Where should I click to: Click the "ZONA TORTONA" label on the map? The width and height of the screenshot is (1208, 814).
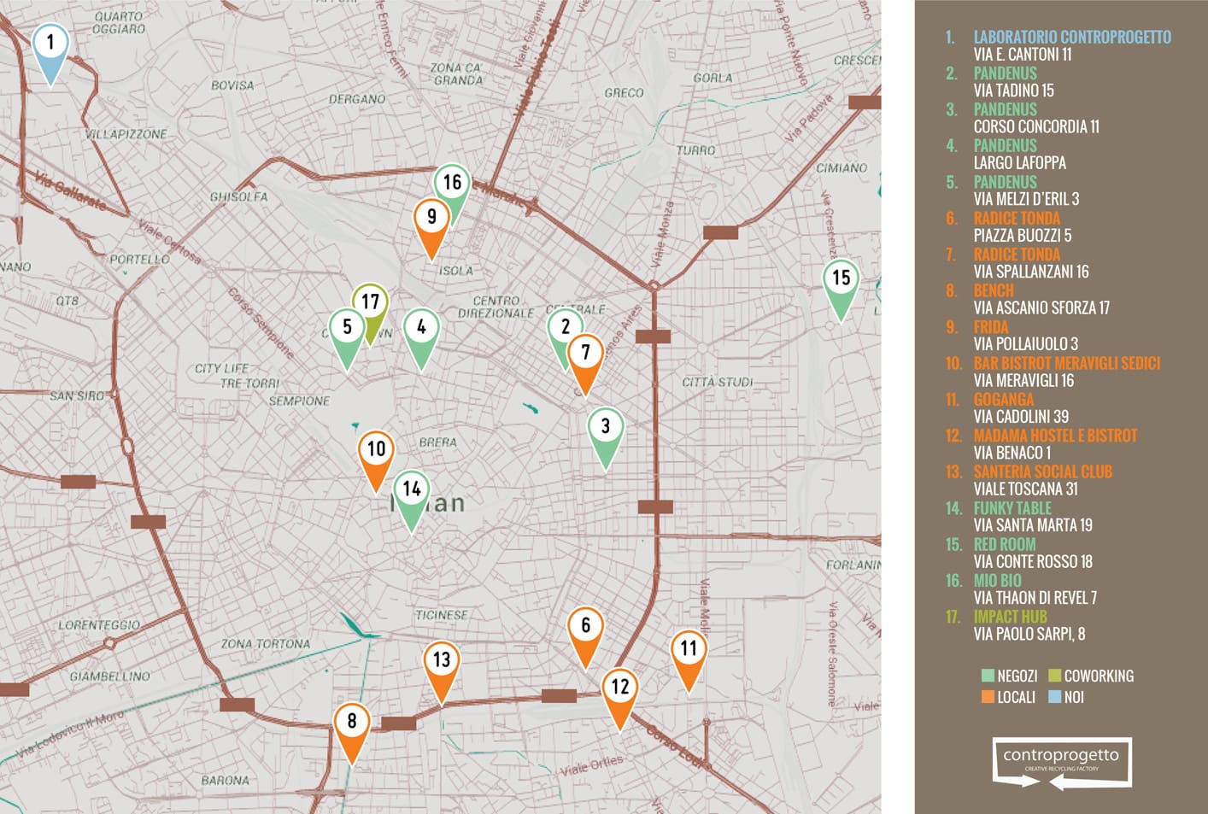[x=265, y=643]
